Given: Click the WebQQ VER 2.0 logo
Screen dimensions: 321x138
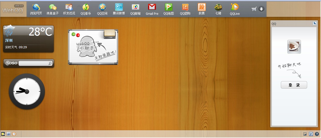Looking at the screenshot, I should tap(13, 9).
